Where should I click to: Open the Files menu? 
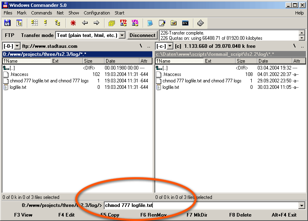tap(8, 13)
